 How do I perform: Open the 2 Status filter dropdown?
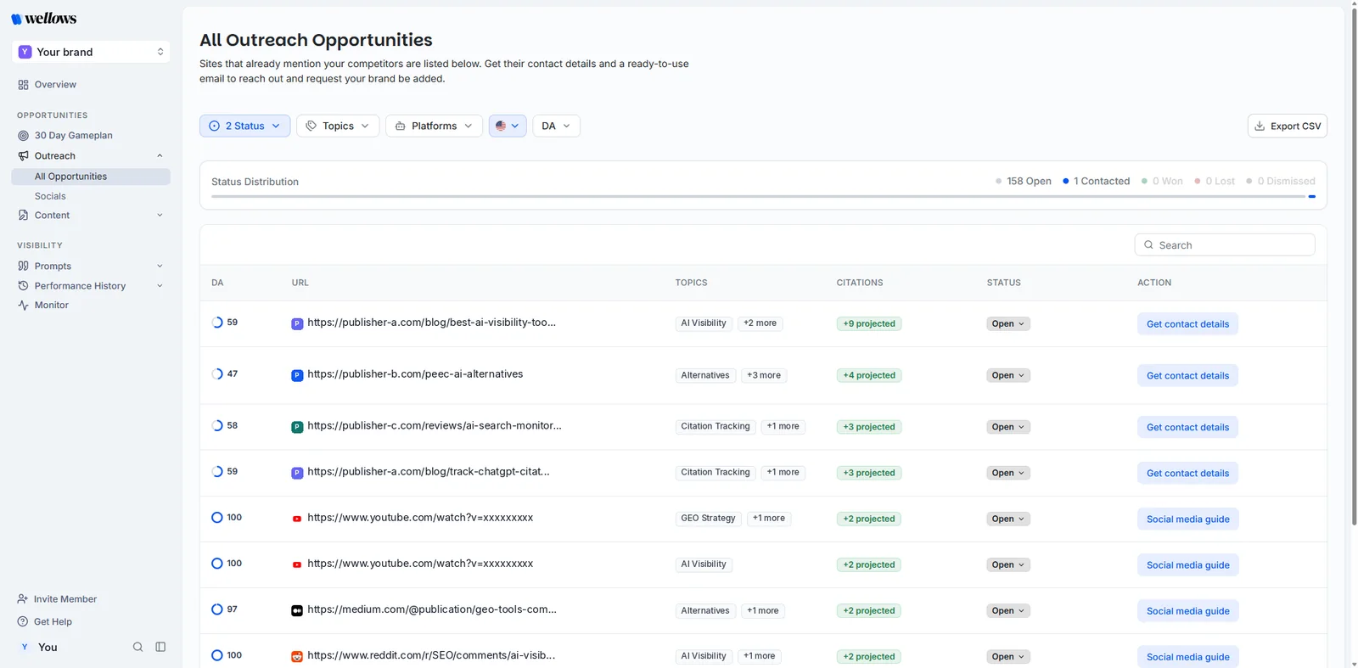tap(245, 126)
